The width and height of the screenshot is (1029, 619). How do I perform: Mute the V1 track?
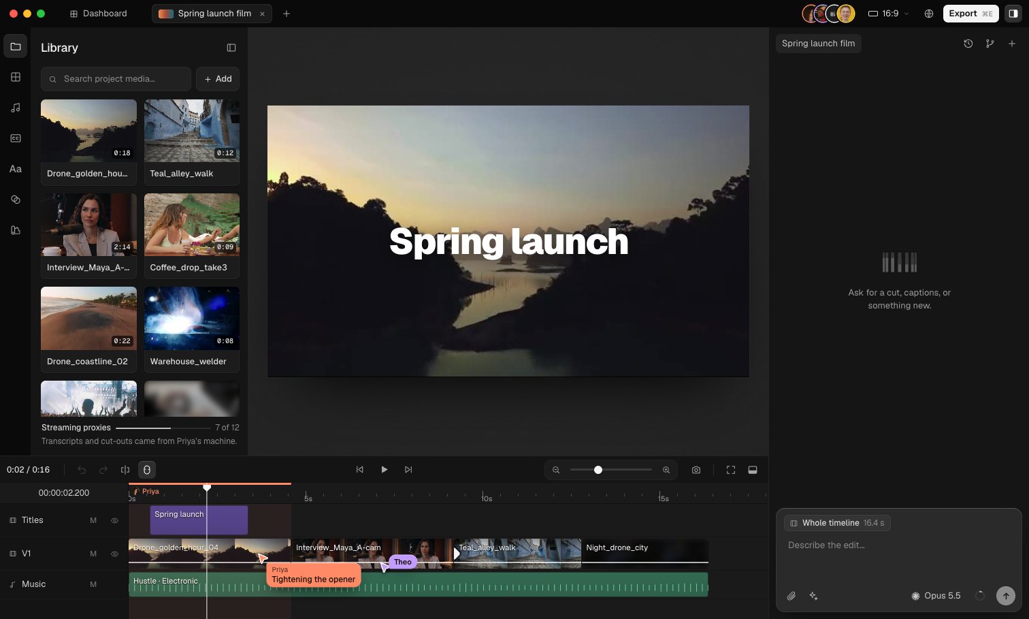point(93,554)
